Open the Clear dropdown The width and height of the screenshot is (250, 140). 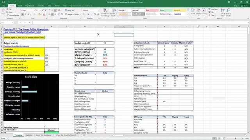coord(212,15)
